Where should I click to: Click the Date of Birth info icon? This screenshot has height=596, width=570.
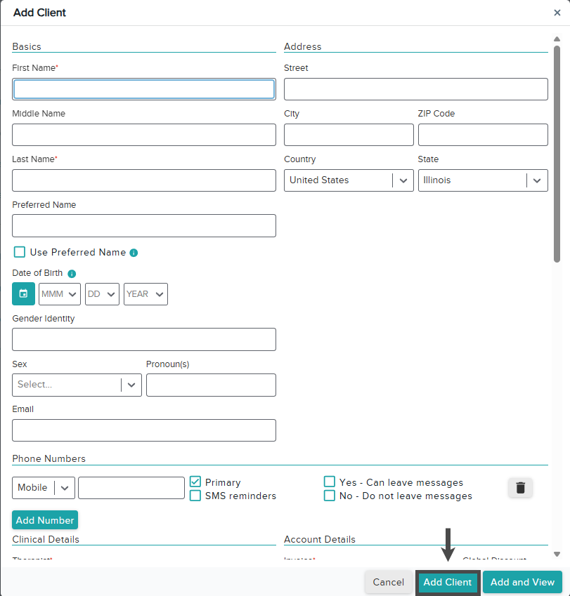coord(72,274)
